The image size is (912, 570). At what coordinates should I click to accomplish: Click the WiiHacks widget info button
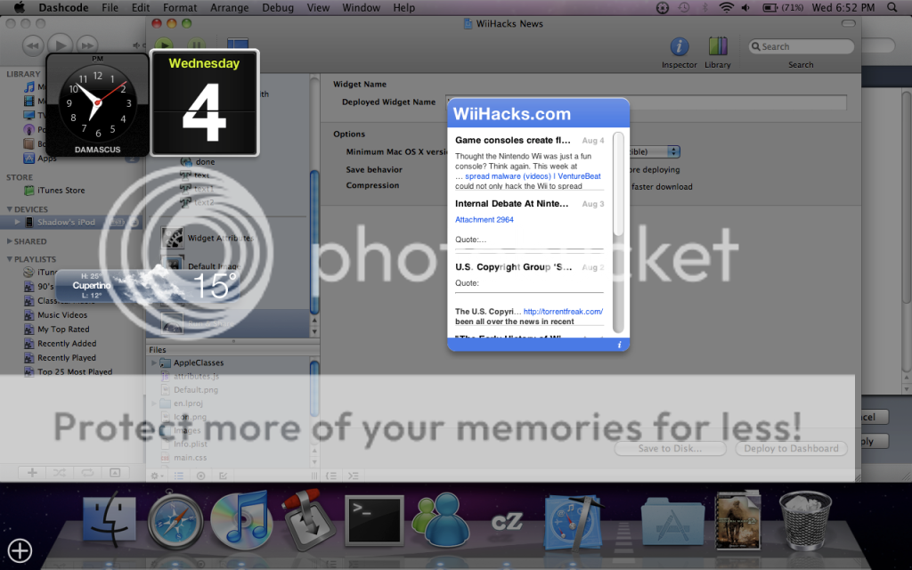point(619,345)
